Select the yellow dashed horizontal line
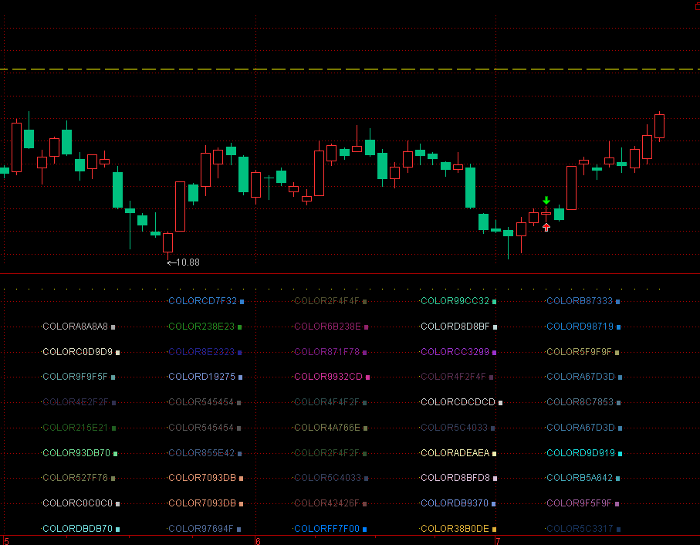 350,69
